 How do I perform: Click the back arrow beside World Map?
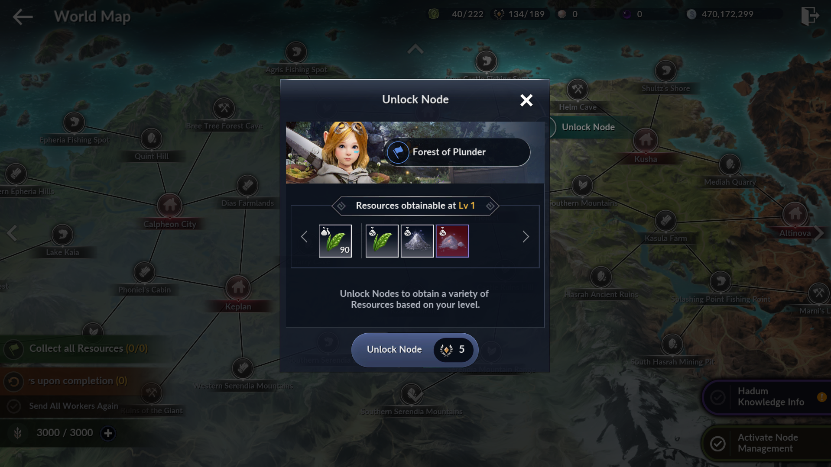click(x=23, y=17)
